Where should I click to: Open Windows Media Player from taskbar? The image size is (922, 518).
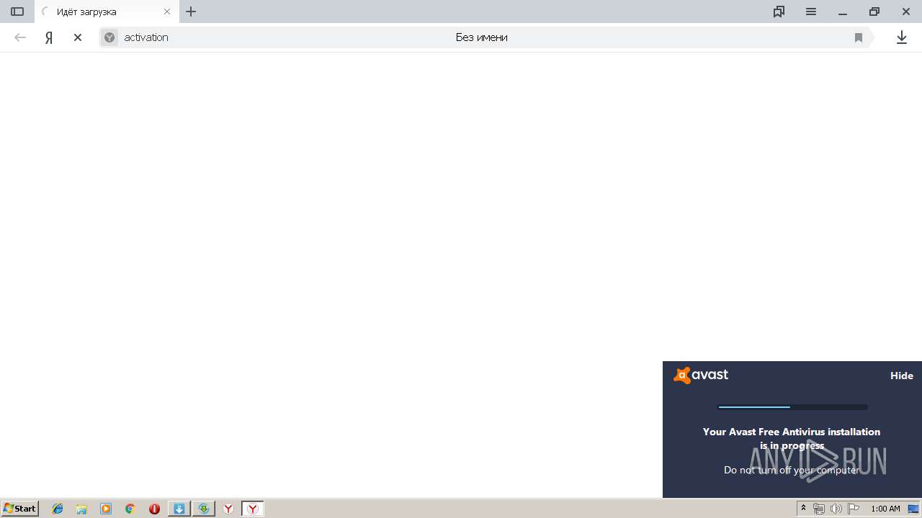click(106, 509)
